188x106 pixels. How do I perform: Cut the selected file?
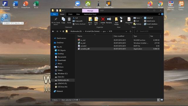pos(75,18)
